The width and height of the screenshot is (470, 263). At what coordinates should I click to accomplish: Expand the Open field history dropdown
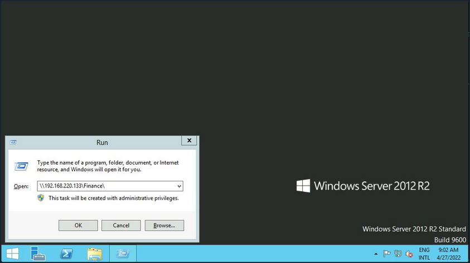[x=179, y=186]
